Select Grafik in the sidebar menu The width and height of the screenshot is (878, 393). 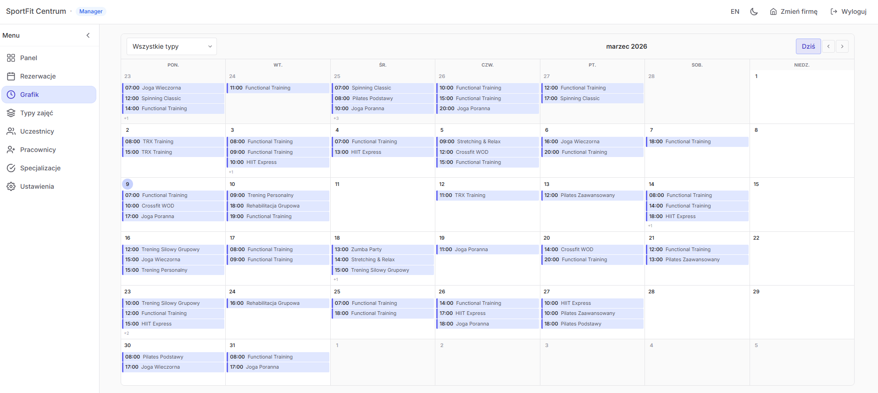[49, 95]
